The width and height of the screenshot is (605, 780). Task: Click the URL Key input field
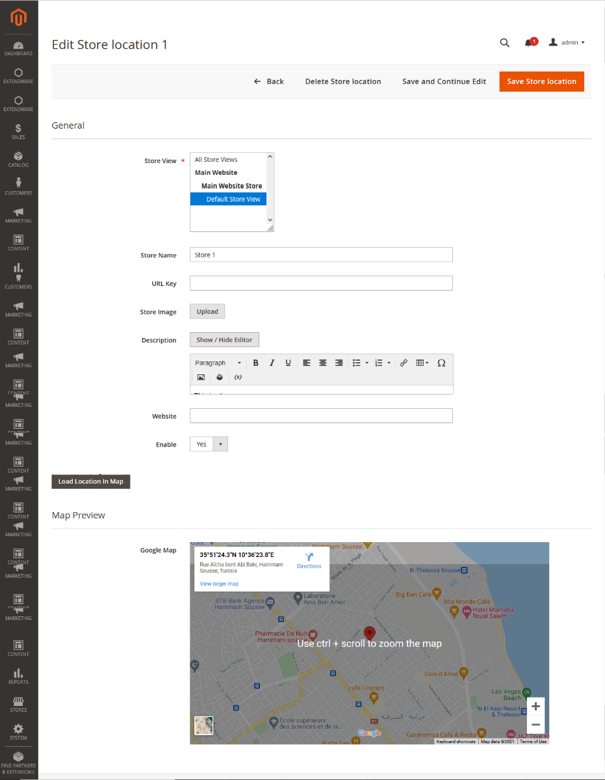point(321,283)
